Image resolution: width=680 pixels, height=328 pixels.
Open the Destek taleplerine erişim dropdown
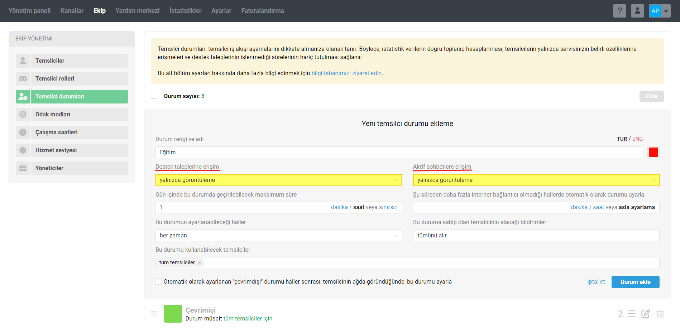[278, 180]
